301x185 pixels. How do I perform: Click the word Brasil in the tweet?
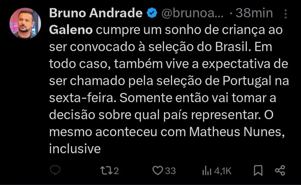click(x=247, y=47)
